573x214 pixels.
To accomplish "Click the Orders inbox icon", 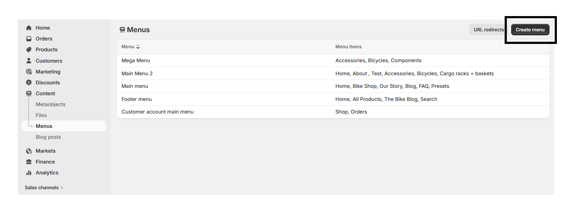I will 29,39.
